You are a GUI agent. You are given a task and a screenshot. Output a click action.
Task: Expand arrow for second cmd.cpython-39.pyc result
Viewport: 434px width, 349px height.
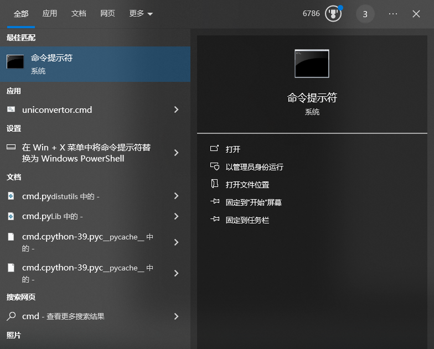coord(176,273)
